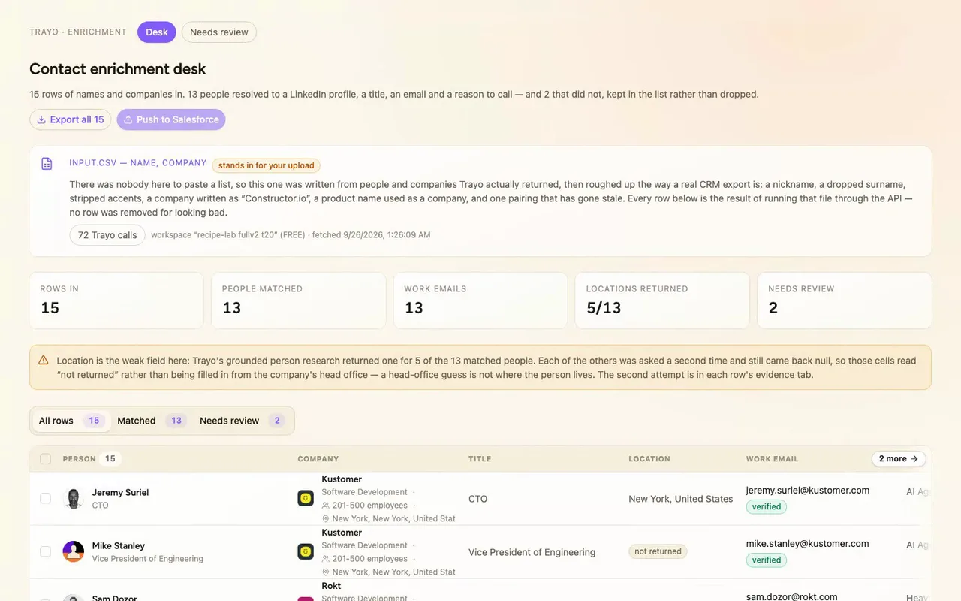Show the All rows filter tab

pos(71,421)
